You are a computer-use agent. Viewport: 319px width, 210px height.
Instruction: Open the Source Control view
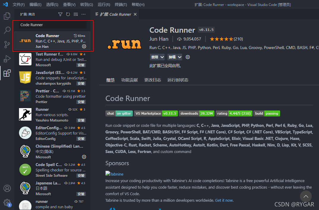tap(7, 44)
